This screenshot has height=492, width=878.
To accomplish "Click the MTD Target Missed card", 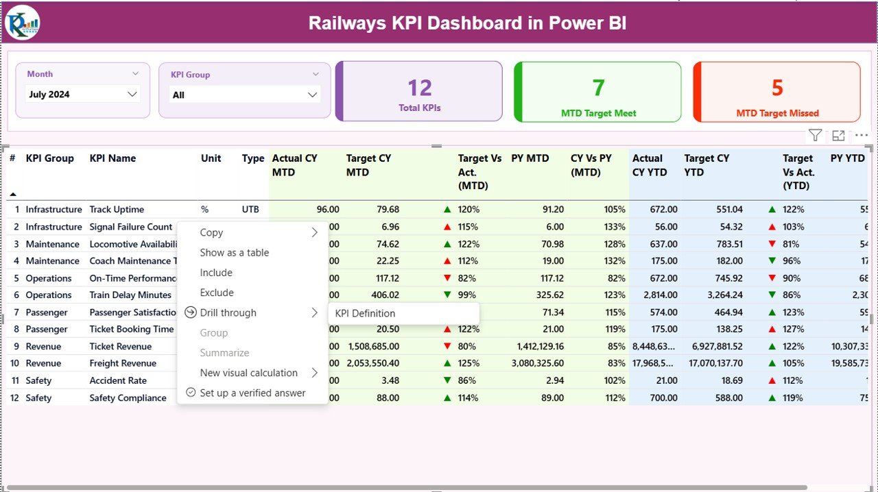I will (776, 92).
